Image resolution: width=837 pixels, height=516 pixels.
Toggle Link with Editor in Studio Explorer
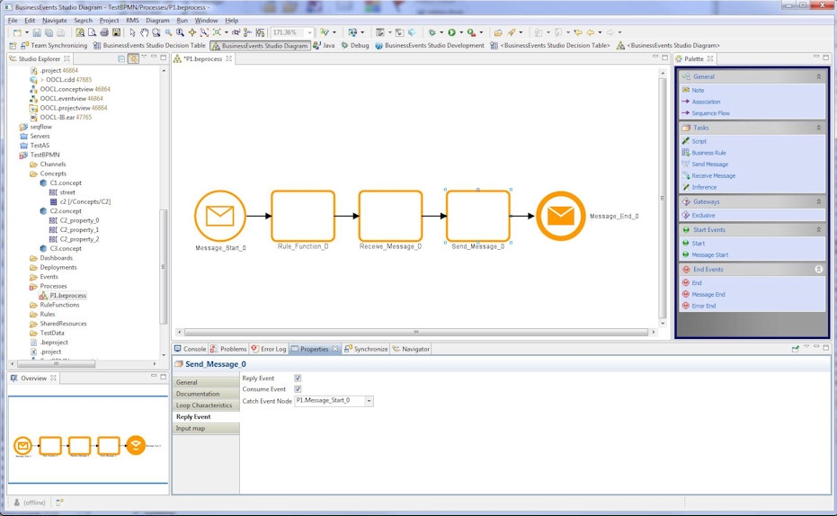point(133,59)
